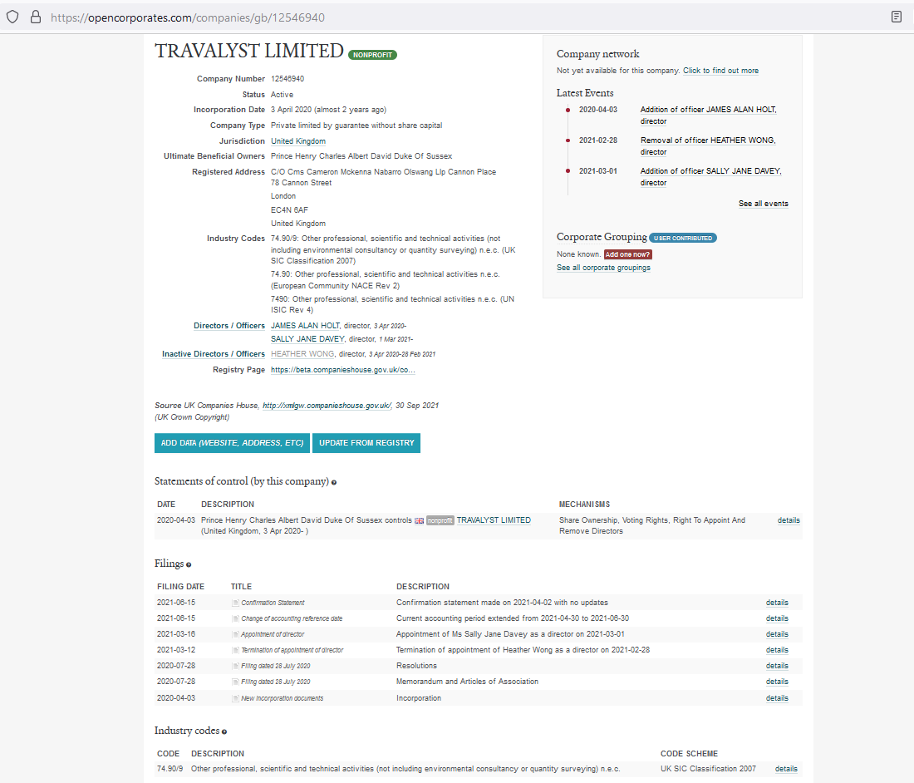The width and height of the screenshot is (914, 783).
Task: Open the New incorporation documents icon
Action: point(235,698)
